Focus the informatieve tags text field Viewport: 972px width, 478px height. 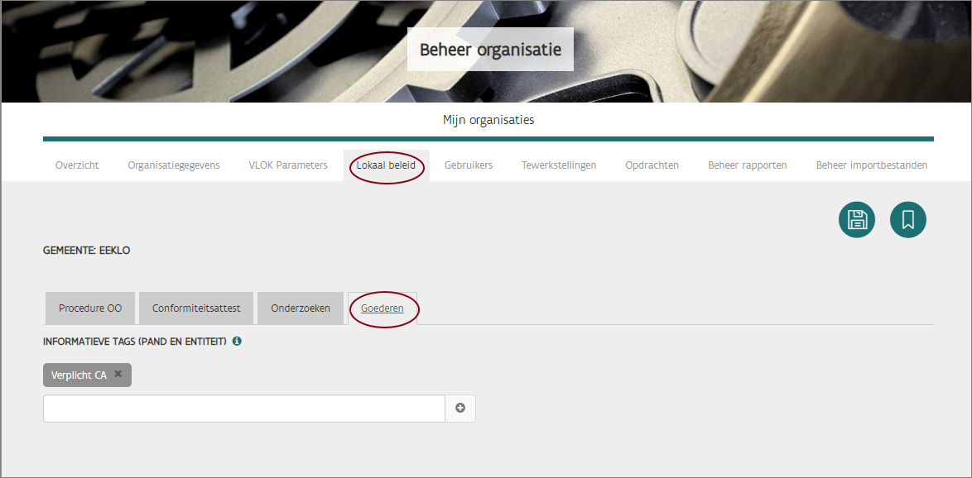244,409
